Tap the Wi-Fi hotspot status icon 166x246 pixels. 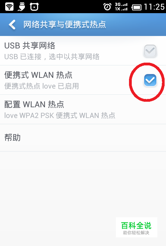click(9, 7)
